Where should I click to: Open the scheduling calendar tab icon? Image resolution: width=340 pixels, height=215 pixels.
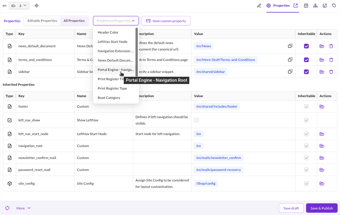point(306,6)
